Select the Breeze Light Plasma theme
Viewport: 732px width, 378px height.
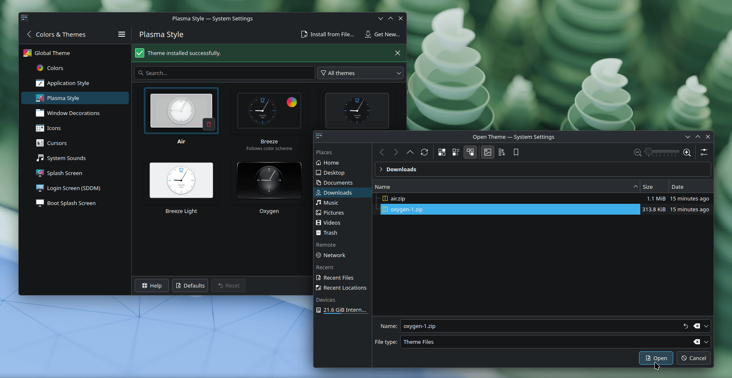pyautogui.click(x=181, y=180)
